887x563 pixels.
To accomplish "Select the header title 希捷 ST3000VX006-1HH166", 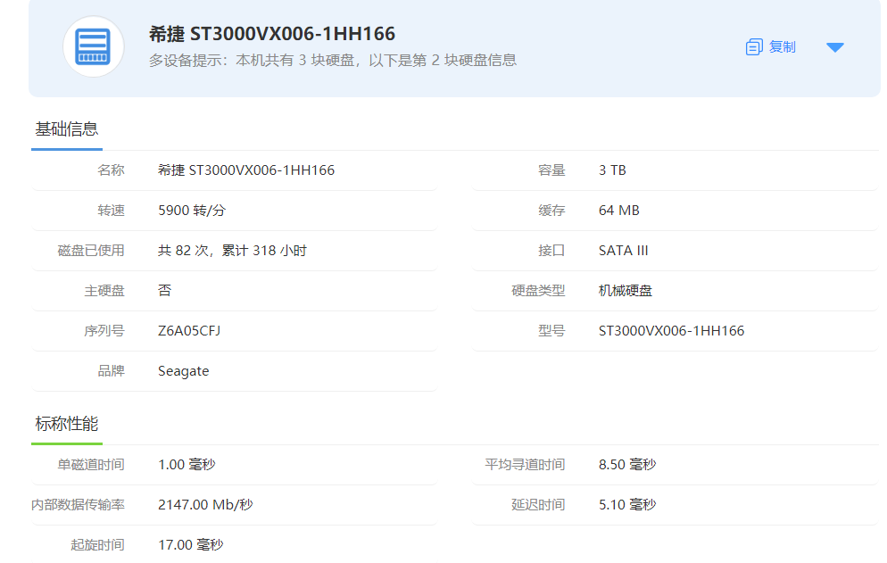I will (272, 34).
